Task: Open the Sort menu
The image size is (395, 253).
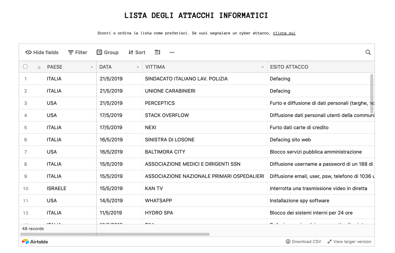Action: tap(137, 52)
